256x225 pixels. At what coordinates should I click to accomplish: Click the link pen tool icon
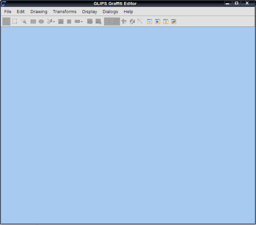[x=132, y=21]
